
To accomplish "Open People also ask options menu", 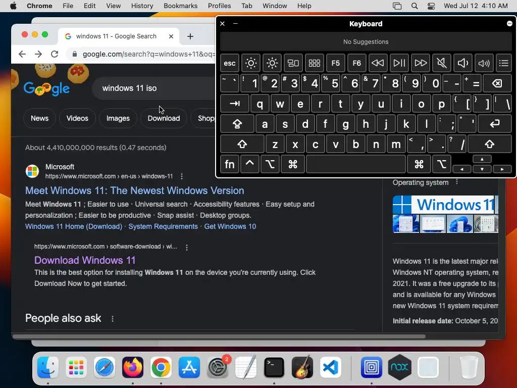I will click(113, 319).
